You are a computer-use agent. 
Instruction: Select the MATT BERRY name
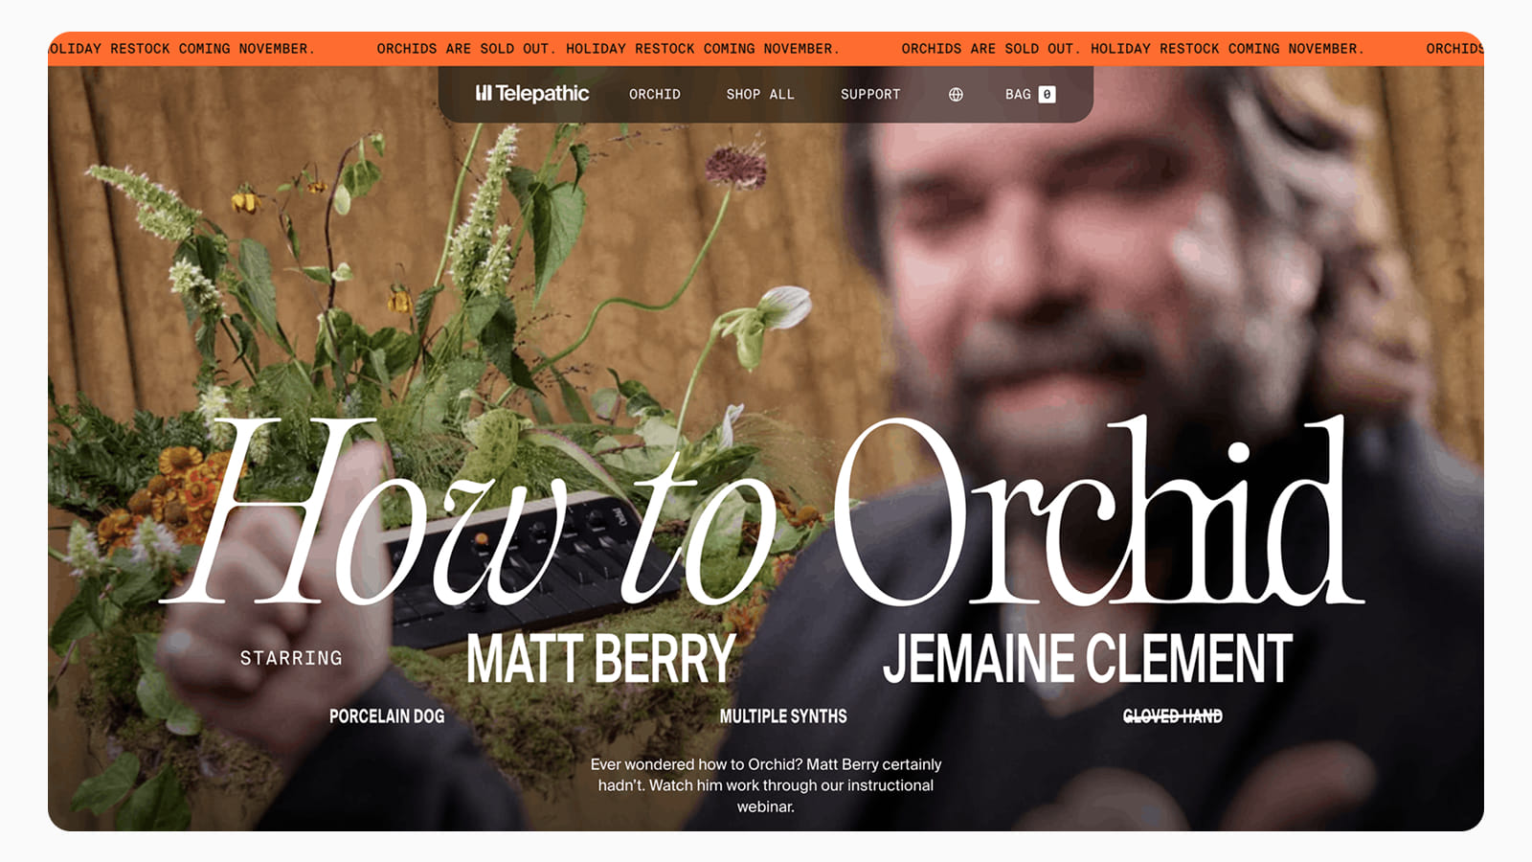pos(601,659)
